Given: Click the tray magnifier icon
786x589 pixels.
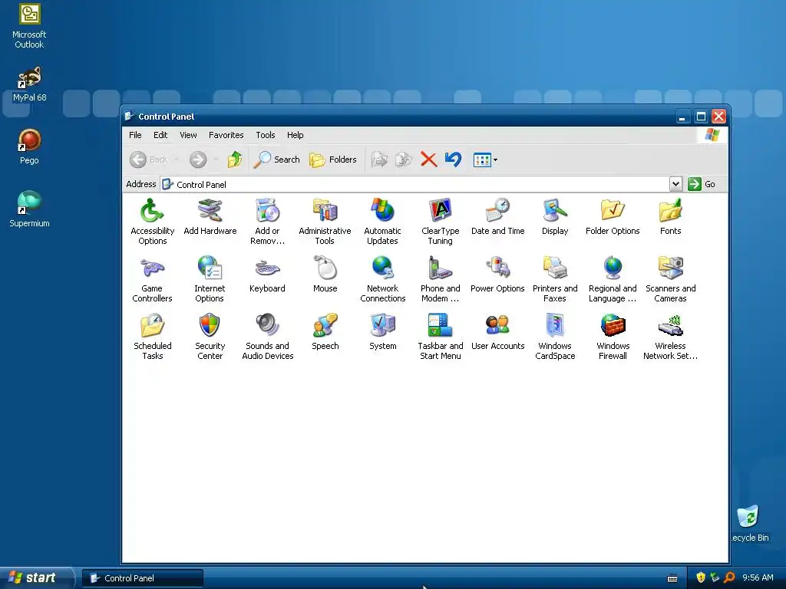Looking at the screenshot, I should (x=729, y=578).
